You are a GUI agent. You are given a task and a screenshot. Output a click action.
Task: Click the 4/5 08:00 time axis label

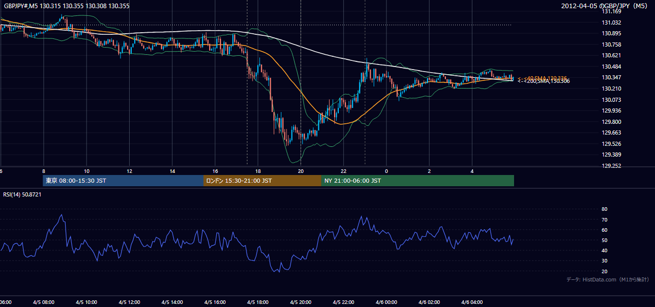tap(43, 302)
